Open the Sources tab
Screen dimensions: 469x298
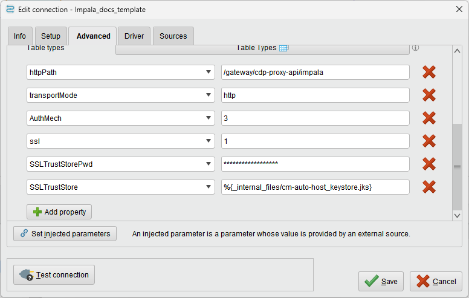coord(173,36)
